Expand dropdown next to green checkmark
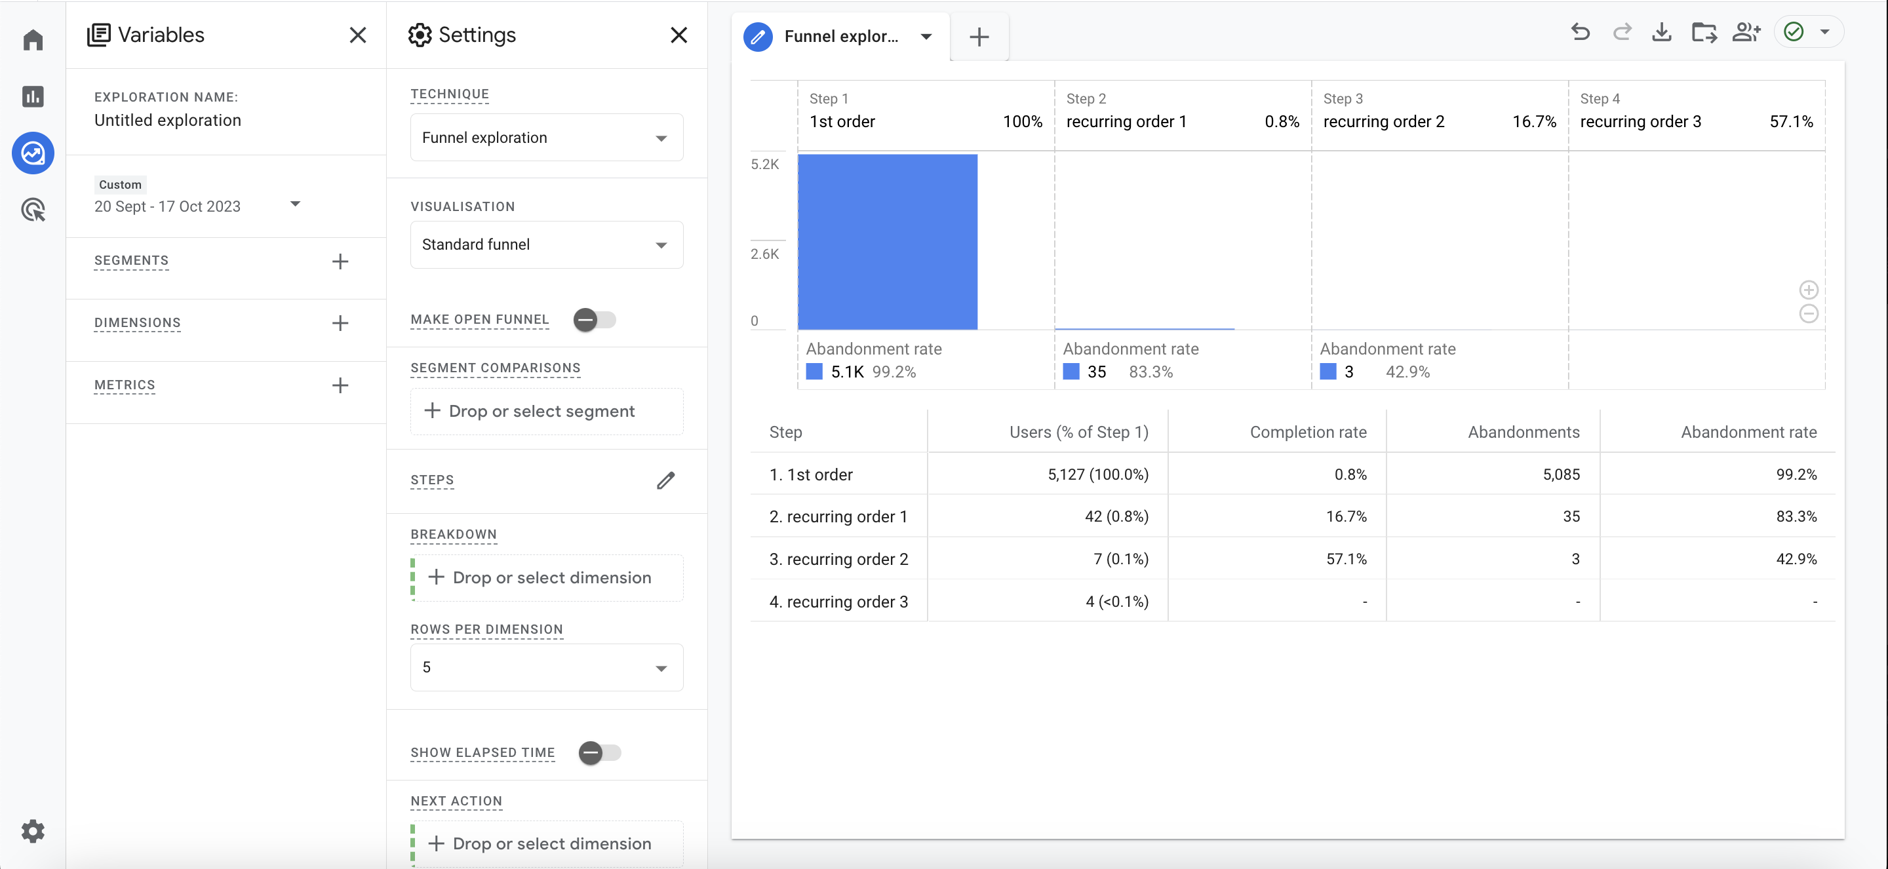 click(1825, 32)
